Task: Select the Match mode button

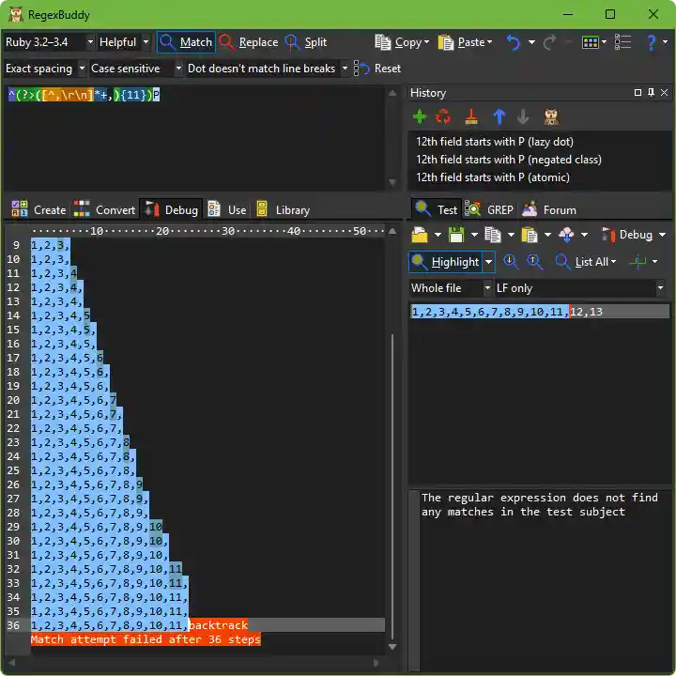Action: click(186, 42)
